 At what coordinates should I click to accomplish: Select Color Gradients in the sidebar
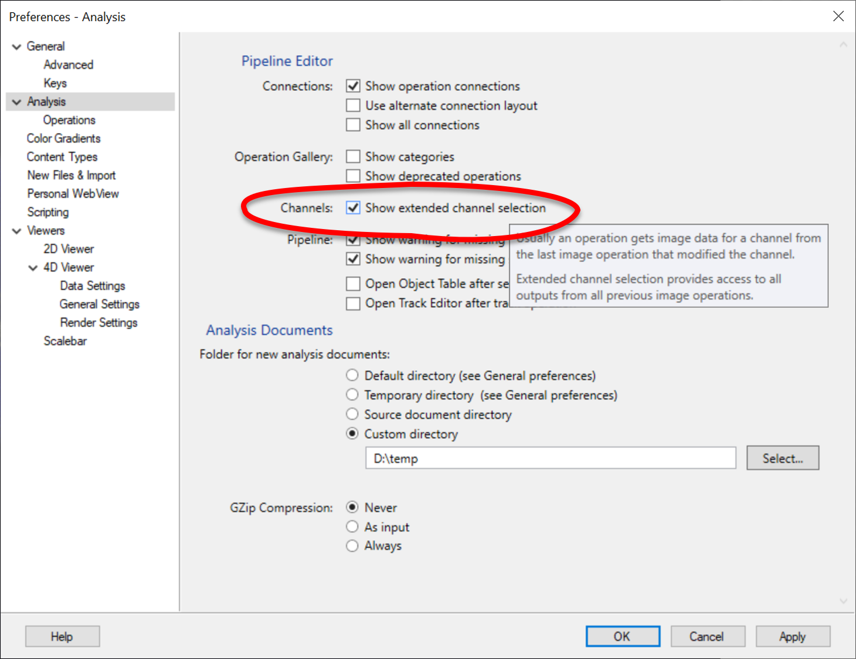pyautogui.click(x=63, y=138)
